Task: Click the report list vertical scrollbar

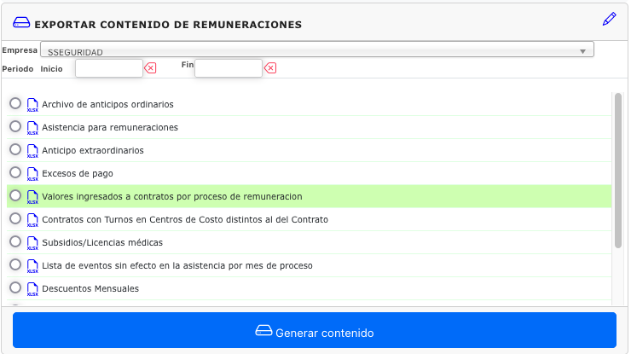Action: click(x=617, y=171)
